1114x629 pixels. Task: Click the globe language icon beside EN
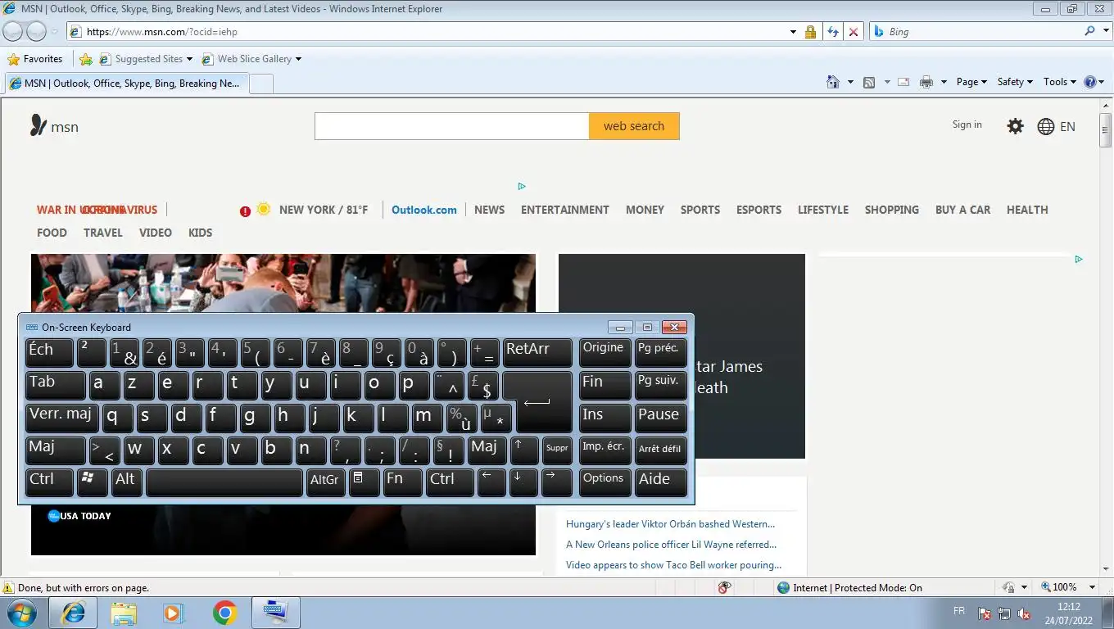coord(1046,126)
